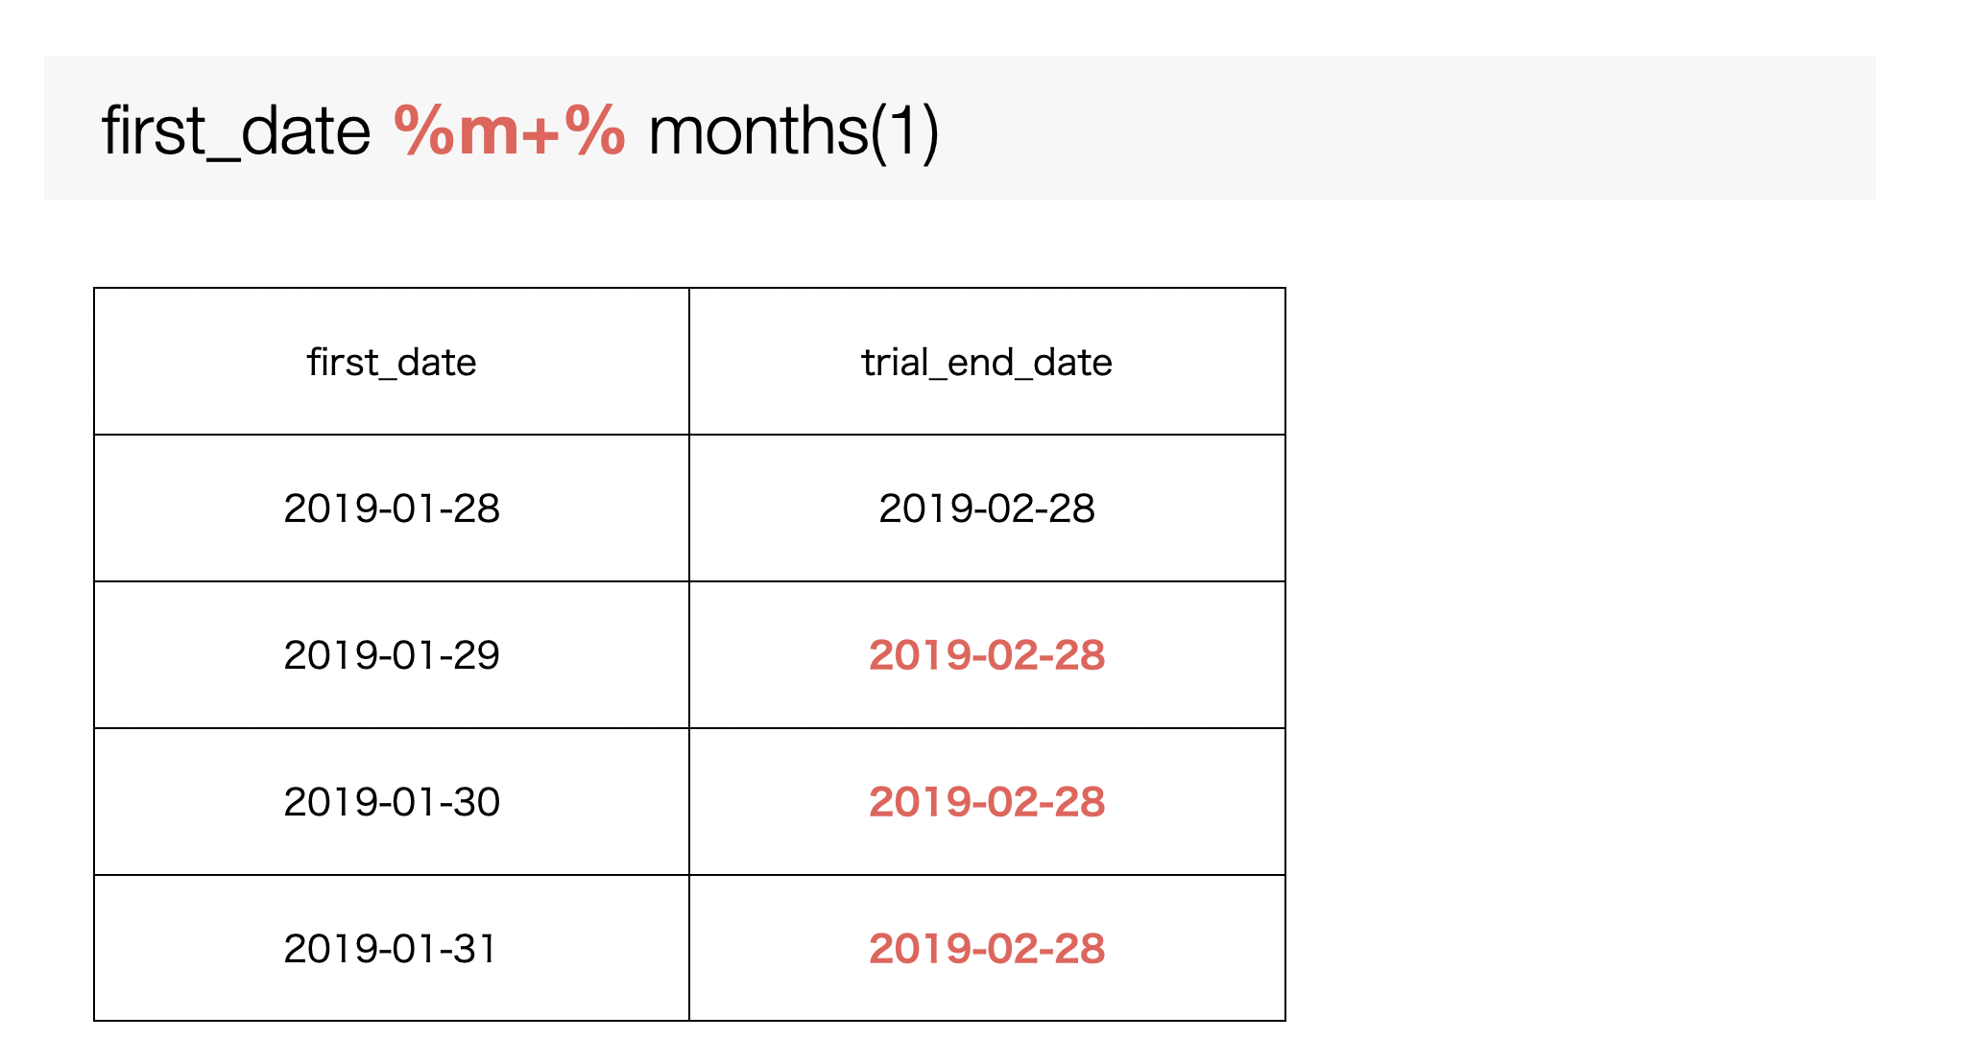Click the plus sign in the operator
The image size is (1968, 1063).
[540, 133]
